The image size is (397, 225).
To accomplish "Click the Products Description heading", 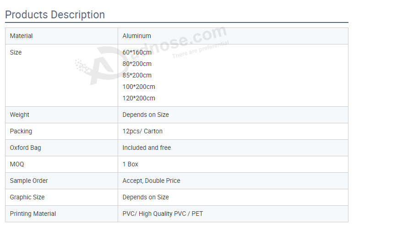I will [55, 15].
